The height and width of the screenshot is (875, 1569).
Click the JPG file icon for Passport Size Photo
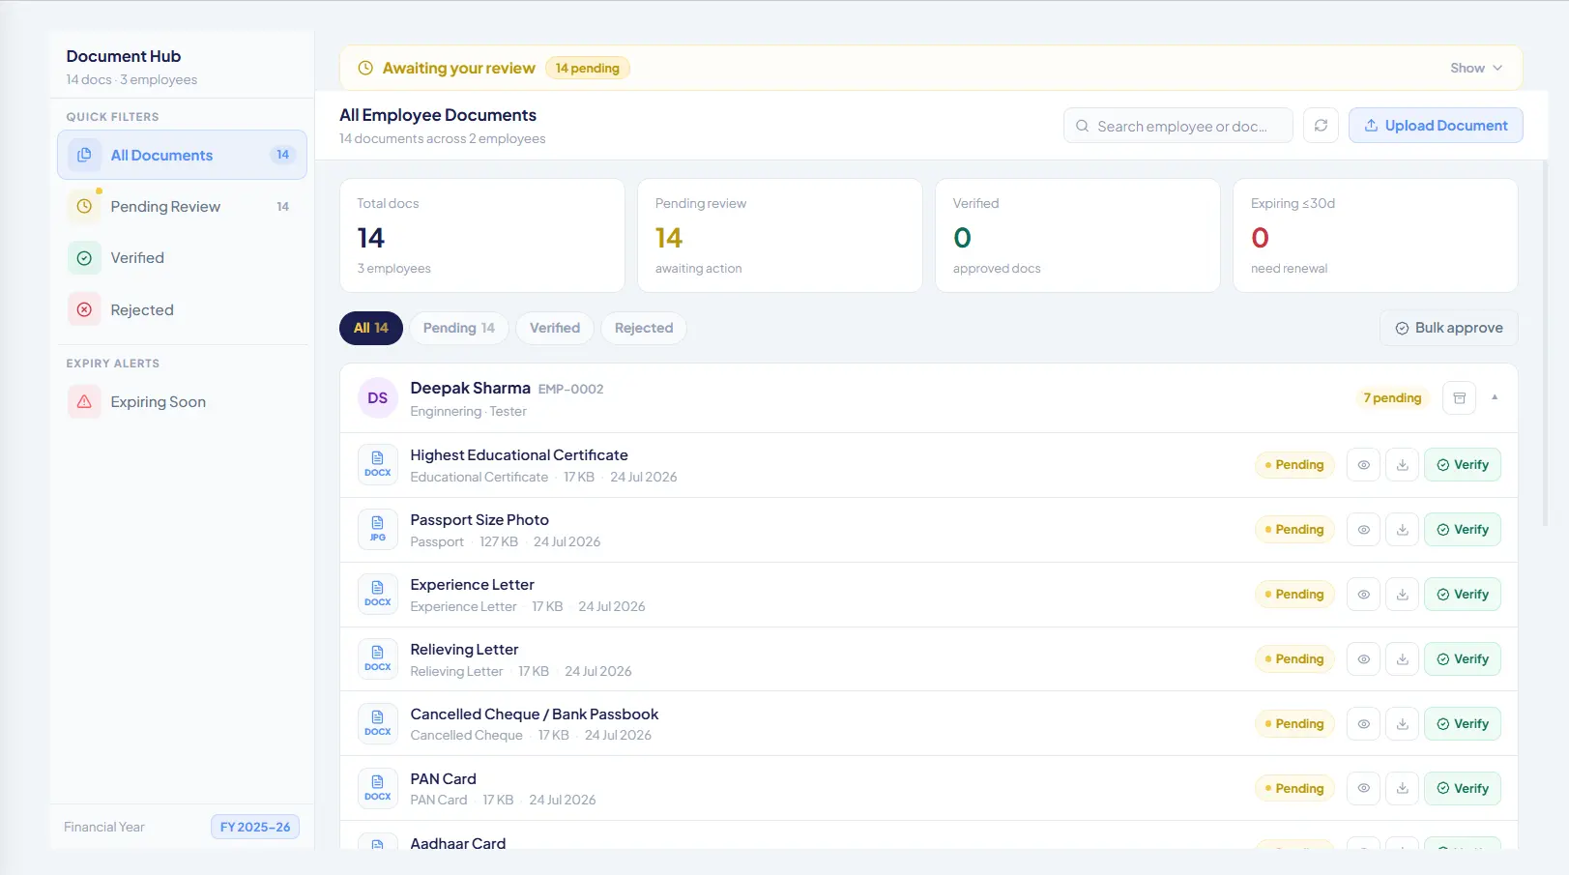point(378,530)
